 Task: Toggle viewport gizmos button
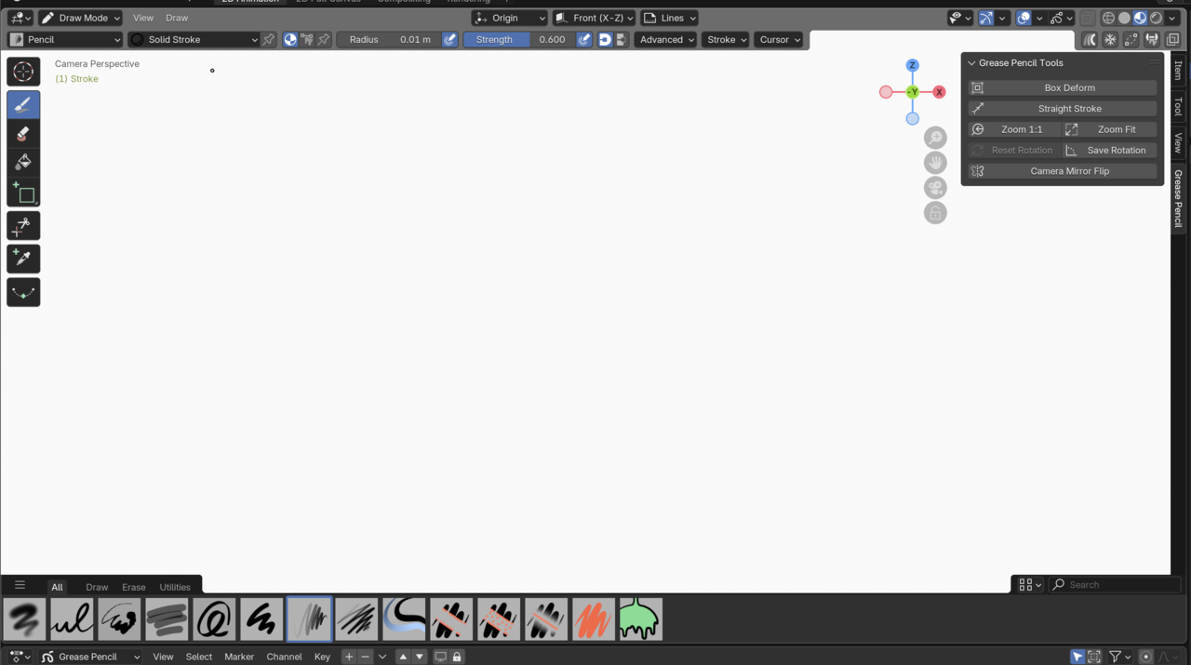tap(986, 18)
